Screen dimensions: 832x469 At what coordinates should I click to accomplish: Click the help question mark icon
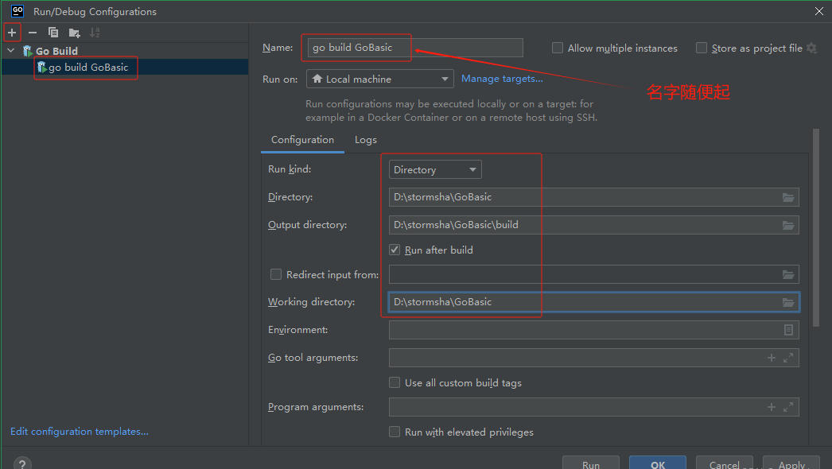[22, 463]
